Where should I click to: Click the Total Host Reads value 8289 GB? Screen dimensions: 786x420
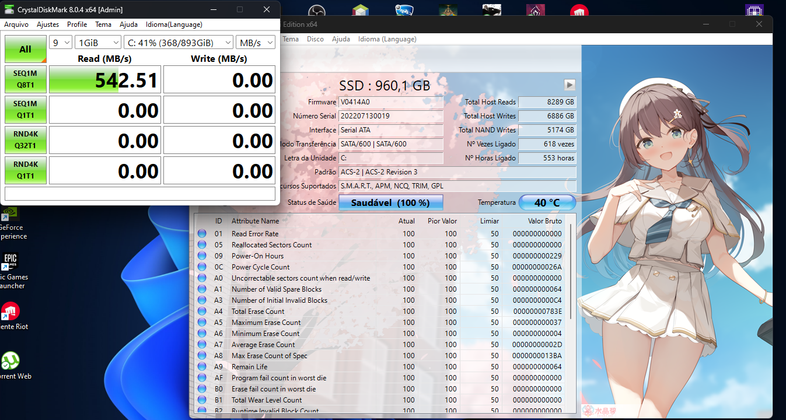tap(547, 102)
